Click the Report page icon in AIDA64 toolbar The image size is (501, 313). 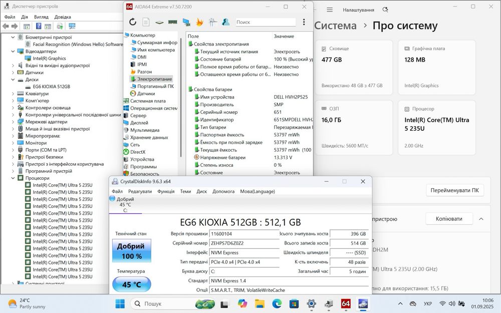point(146,22)
